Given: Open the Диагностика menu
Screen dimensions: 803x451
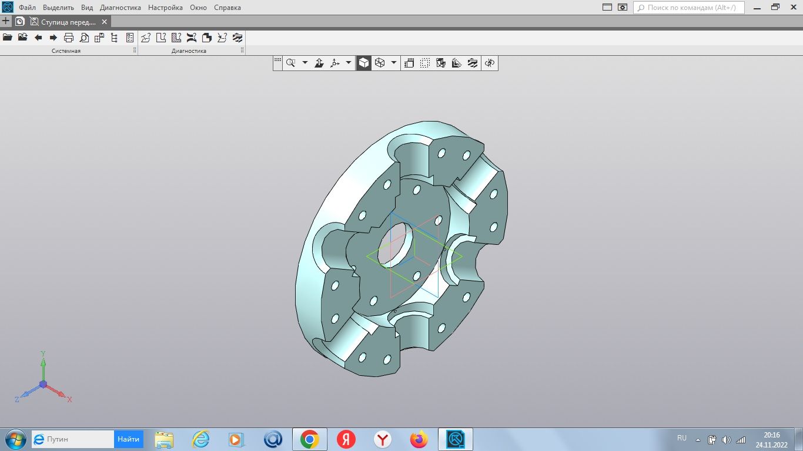Looking at the screenshot, I should 120,8.
